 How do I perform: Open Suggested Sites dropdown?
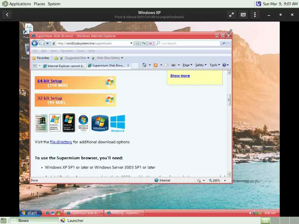[75, 58]
